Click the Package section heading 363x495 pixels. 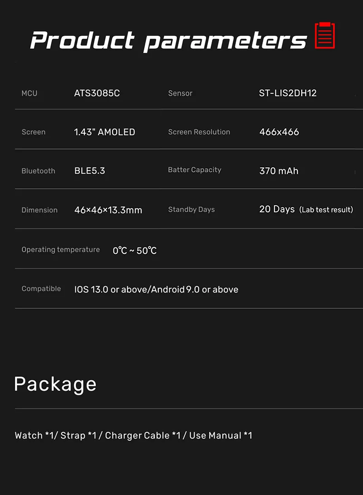point(55,384)
